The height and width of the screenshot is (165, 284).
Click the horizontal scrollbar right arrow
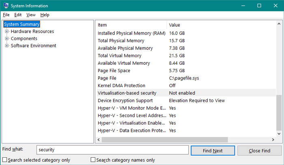[272, 139]
